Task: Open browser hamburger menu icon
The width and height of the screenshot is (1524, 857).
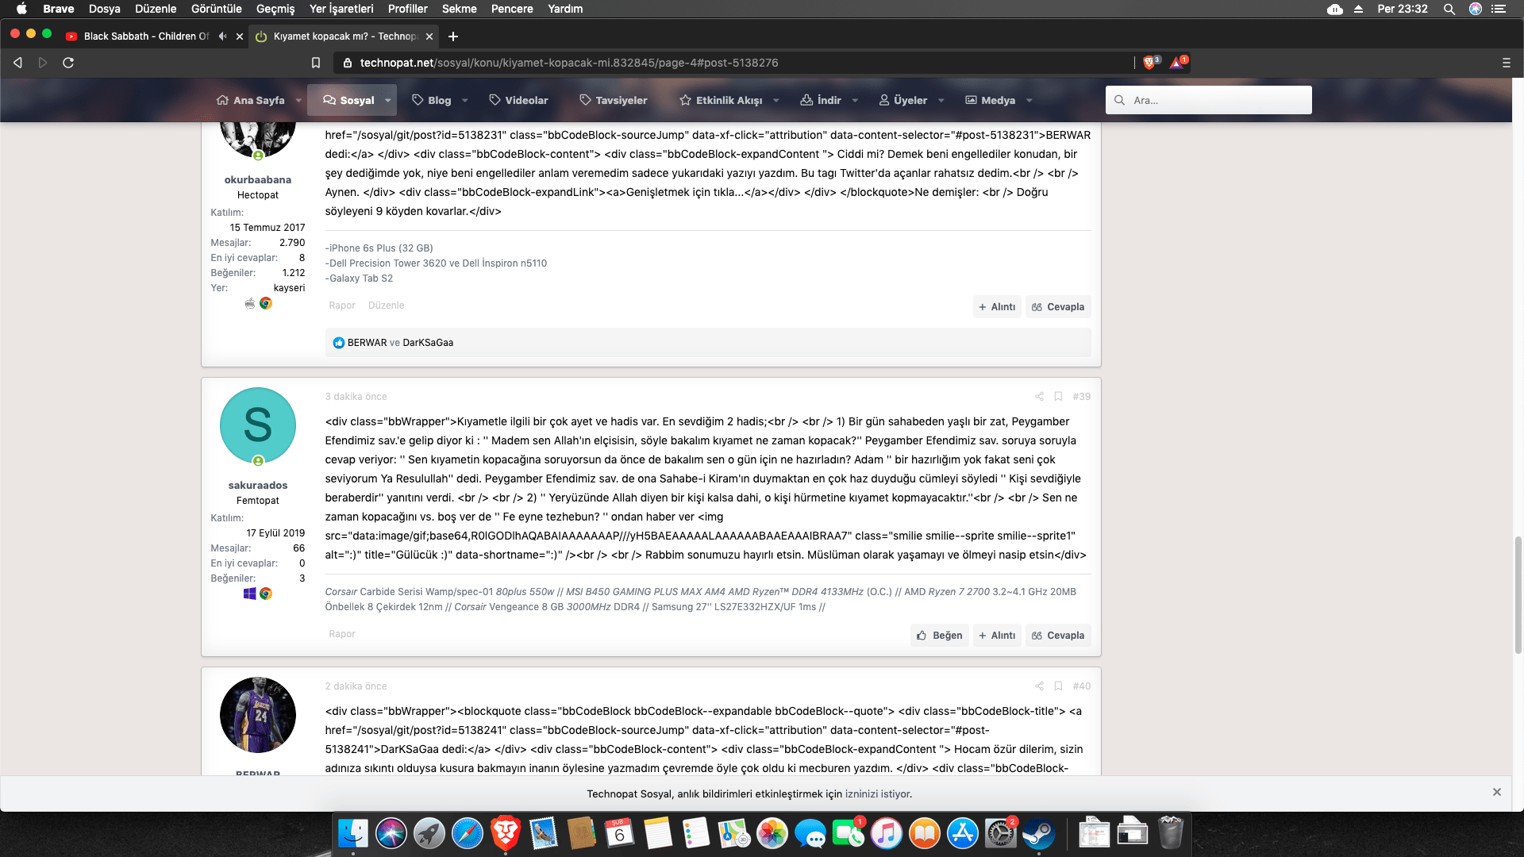Action: (1506, 63)
